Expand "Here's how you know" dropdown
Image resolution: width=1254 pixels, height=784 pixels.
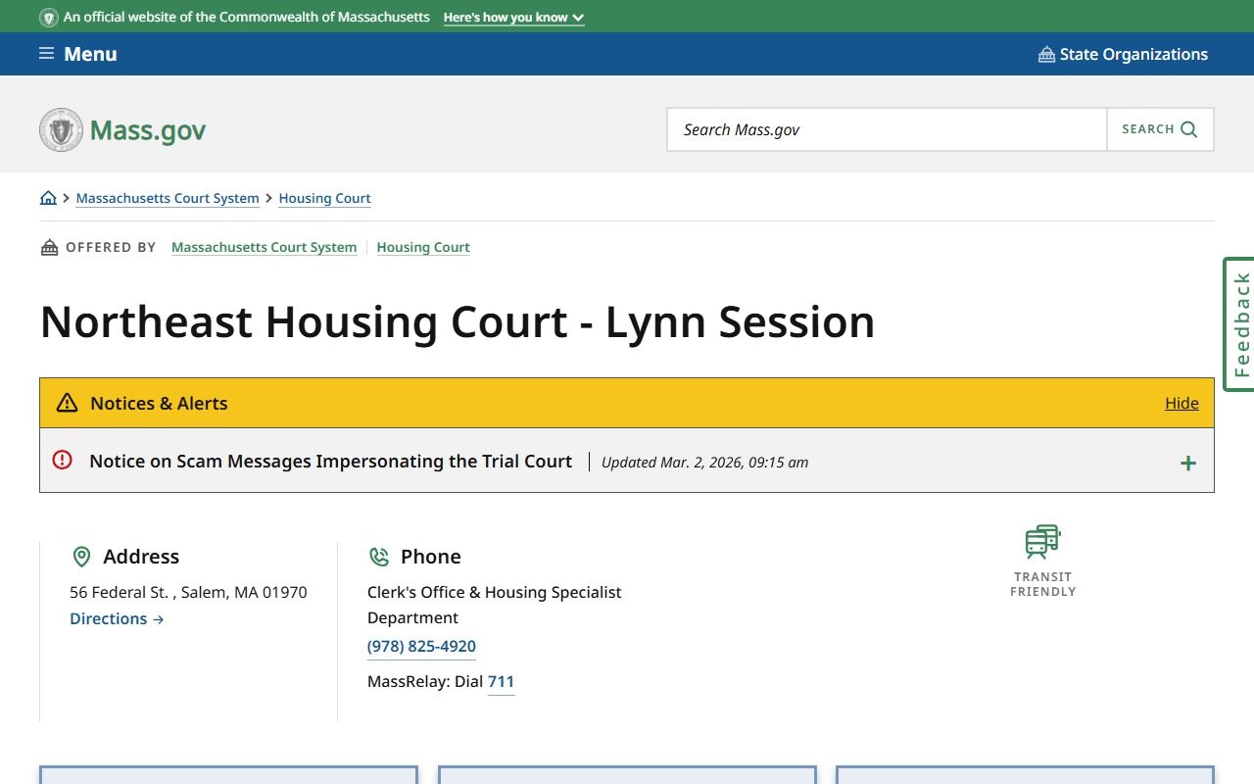(513, 18)
